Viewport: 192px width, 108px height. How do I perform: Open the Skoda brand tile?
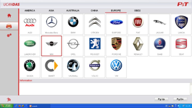[x=30, y=68]
